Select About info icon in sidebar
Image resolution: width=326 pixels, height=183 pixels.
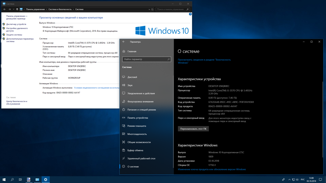(124, 166)
